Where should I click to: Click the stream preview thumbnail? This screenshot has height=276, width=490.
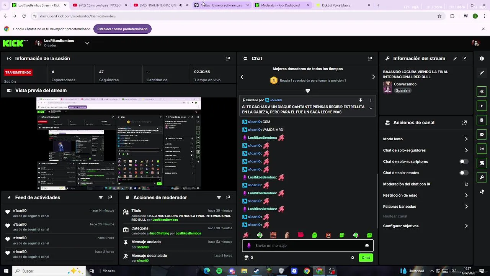119,144
